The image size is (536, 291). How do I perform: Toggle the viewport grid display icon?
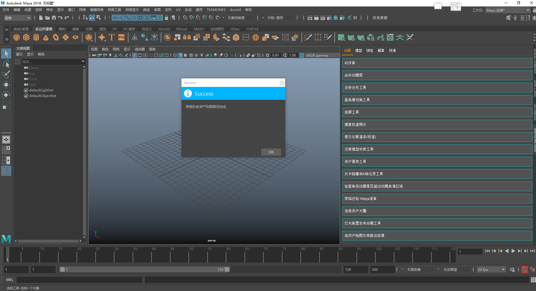click(x=135, y=55)
